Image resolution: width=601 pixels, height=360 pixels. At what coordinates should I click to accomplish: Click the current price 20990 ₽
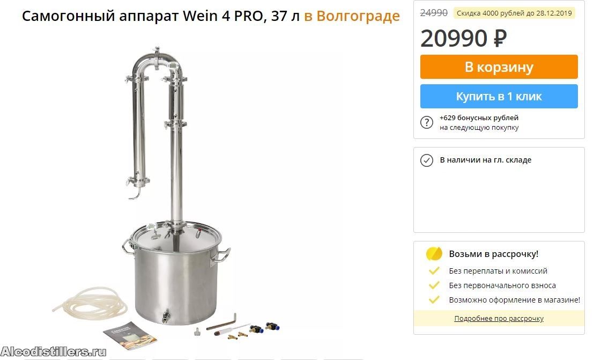(x=463, y=38)
